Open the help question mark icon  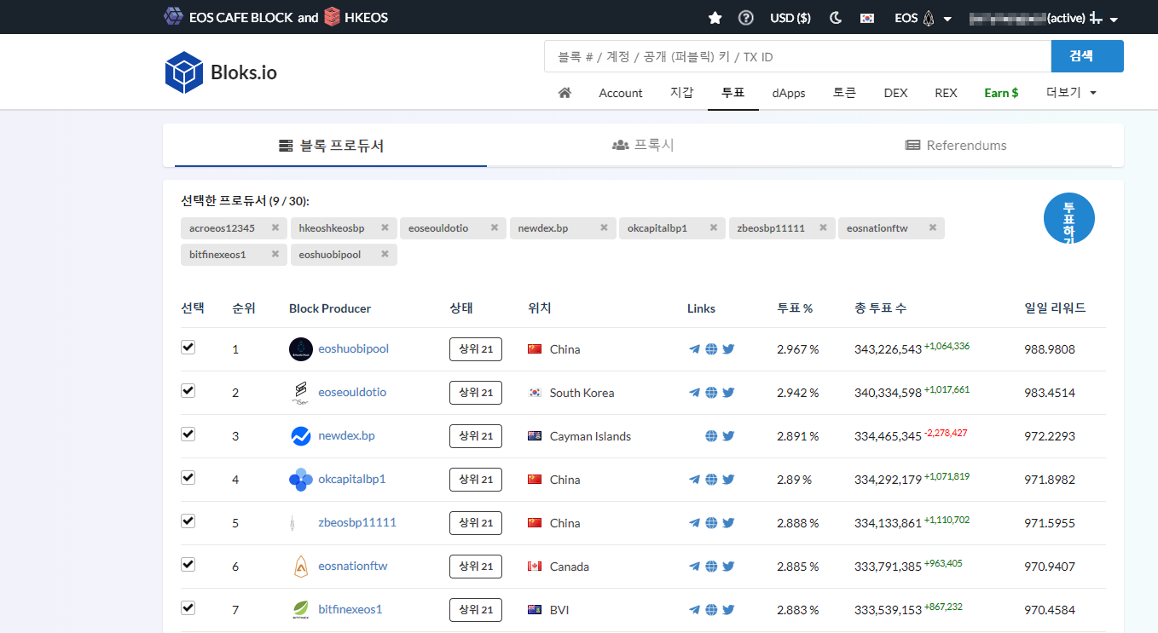pyautogui.click(x=746, y=17)
